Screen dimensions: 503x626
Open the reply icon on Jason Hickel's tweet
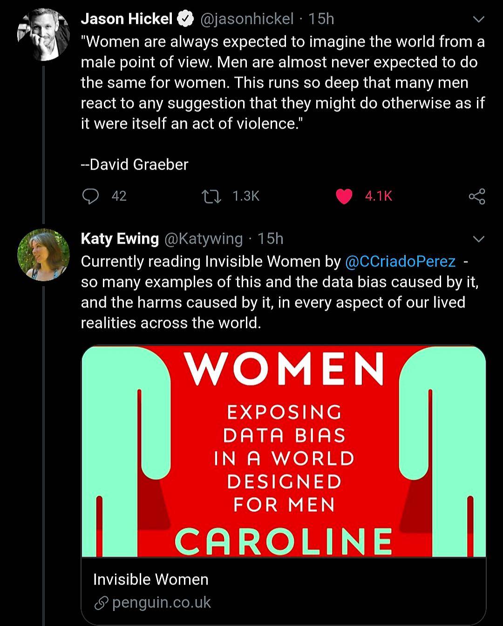[90, 196]
